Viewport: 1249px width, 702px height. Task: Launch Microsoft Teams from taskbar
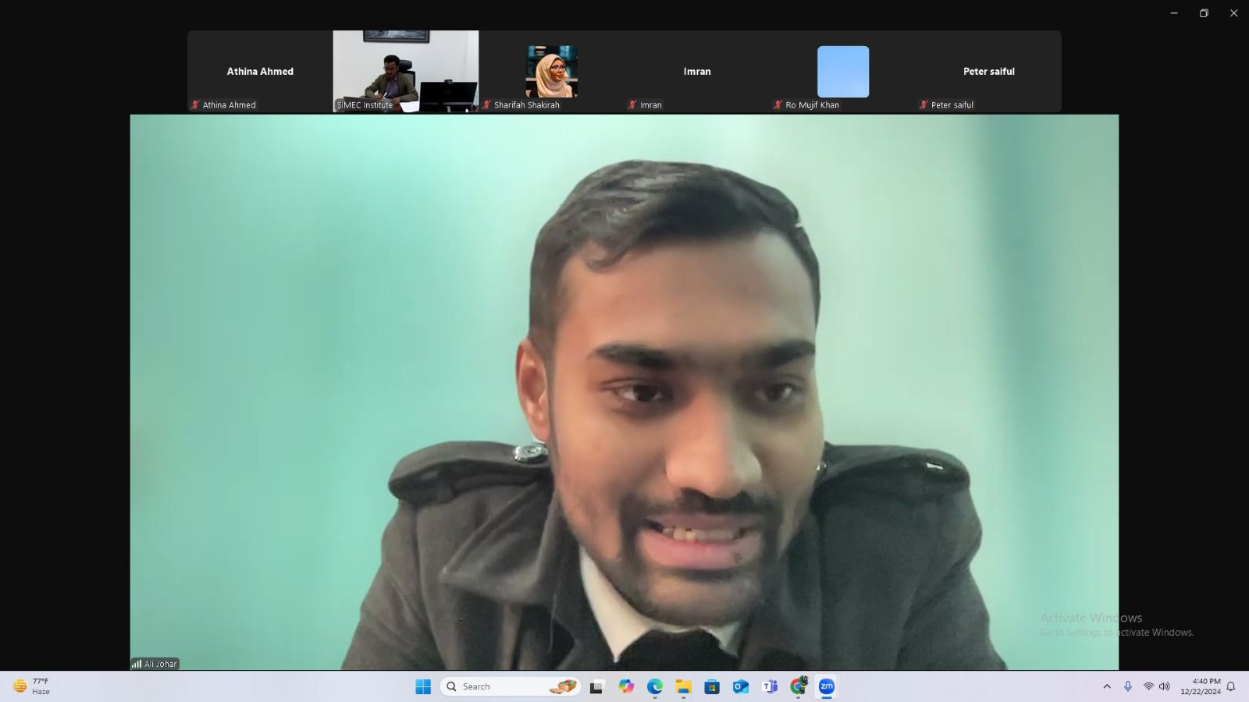(770, 686)
